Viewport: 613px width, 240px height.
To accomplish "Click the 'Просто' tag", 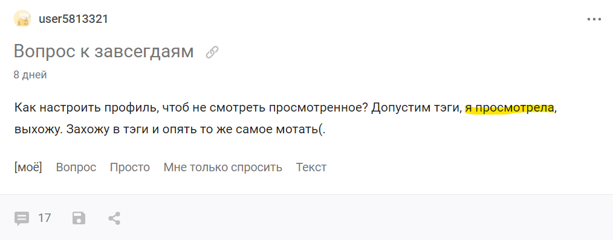I will 130,167.
